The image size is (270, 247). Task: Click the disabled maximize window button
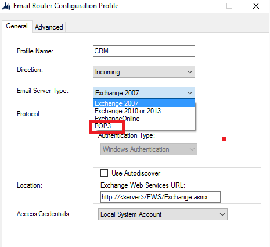click(x=229, y=6)
